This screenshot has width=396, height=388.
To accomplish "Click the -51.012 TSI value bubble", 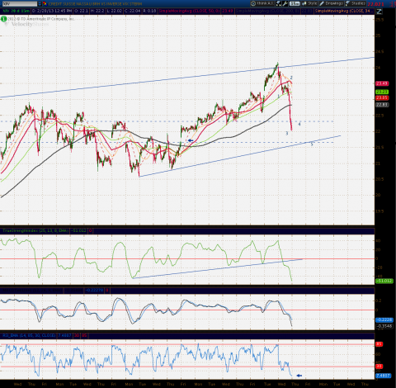I will coord(384,281).
